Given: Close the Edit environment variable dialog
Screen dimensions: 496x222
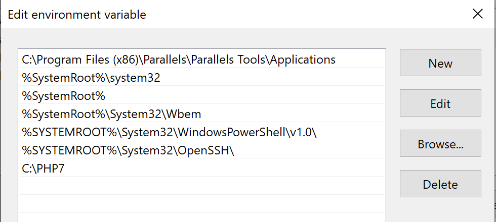Looking at the screenshot, I should [477, 14].
